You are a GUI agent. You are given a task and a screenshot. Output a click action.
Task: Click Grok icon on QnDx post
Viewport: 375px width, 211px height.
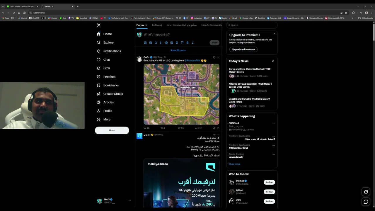pos(214,57)
